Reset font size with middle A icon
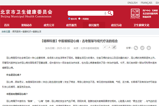The image size is (159, 106). pyautogui.click(x=109, y=47)
